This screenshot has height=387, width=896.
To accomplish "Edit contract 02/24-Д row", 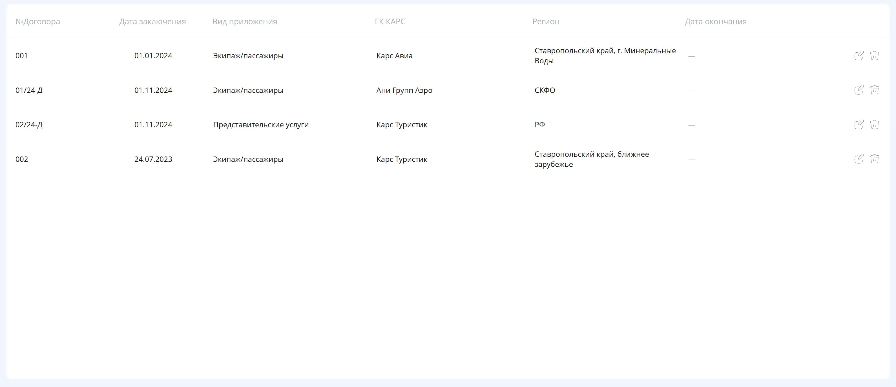I will click(859, 124).
